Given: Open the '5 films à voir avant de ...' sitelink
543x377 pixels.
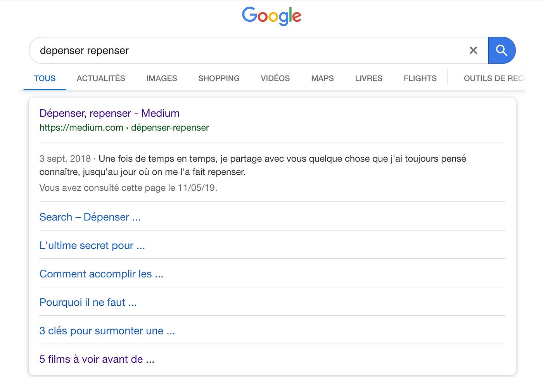Looking at the screenshot, I should [x=97, y=359].
